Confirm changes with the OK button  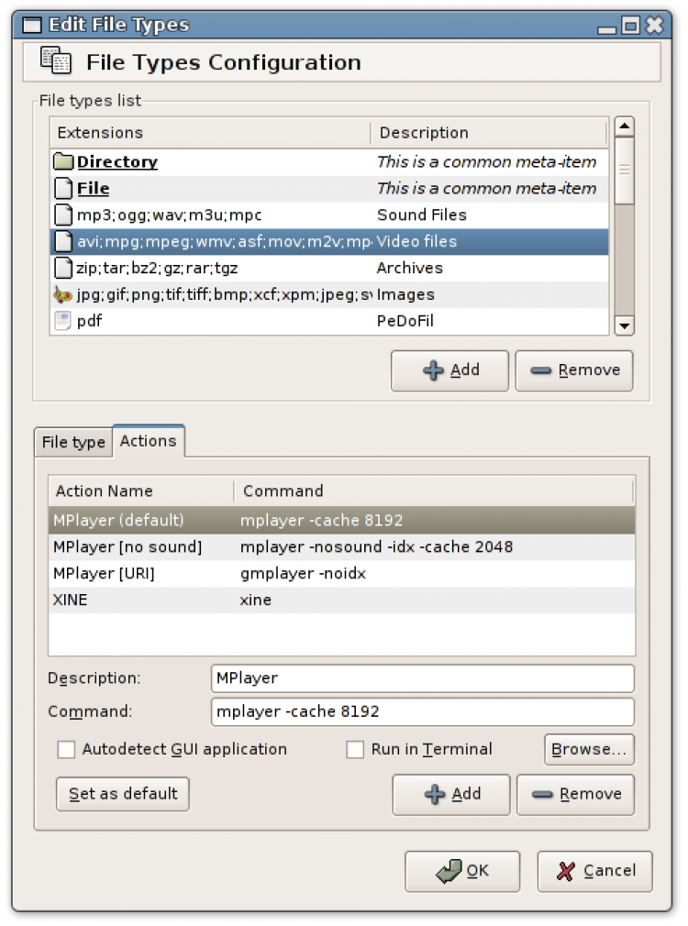462,871
